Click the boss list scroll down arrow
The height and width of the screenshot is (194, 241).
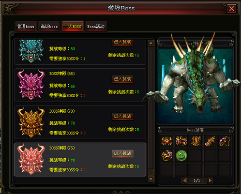(151, 179)
